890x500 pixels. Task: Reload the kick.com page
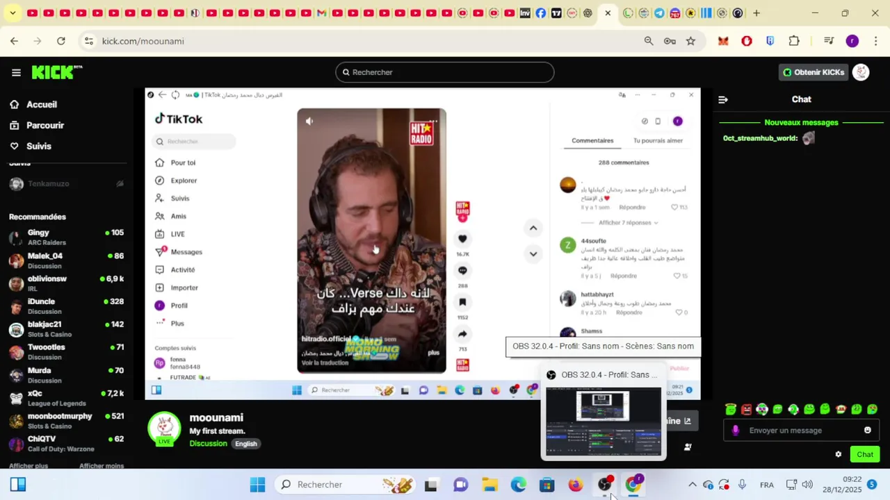coord(61,41)
